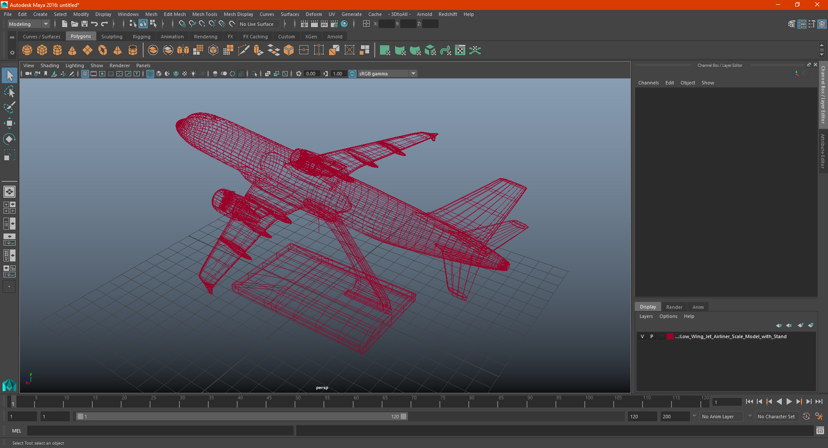This screenshot has height=448, width=828.
Task: Click the Save Scene icon
Action: [x=85, y=24]
